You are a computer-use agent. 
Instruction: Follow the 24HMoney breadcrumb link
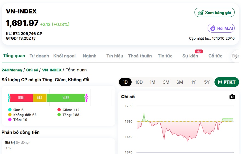coord(12,70)
